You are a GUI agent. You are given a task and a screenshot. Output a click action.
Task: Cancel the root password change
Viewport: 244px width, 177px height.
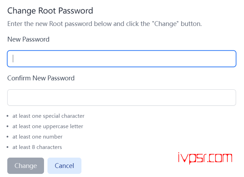(x=64, y=166)
